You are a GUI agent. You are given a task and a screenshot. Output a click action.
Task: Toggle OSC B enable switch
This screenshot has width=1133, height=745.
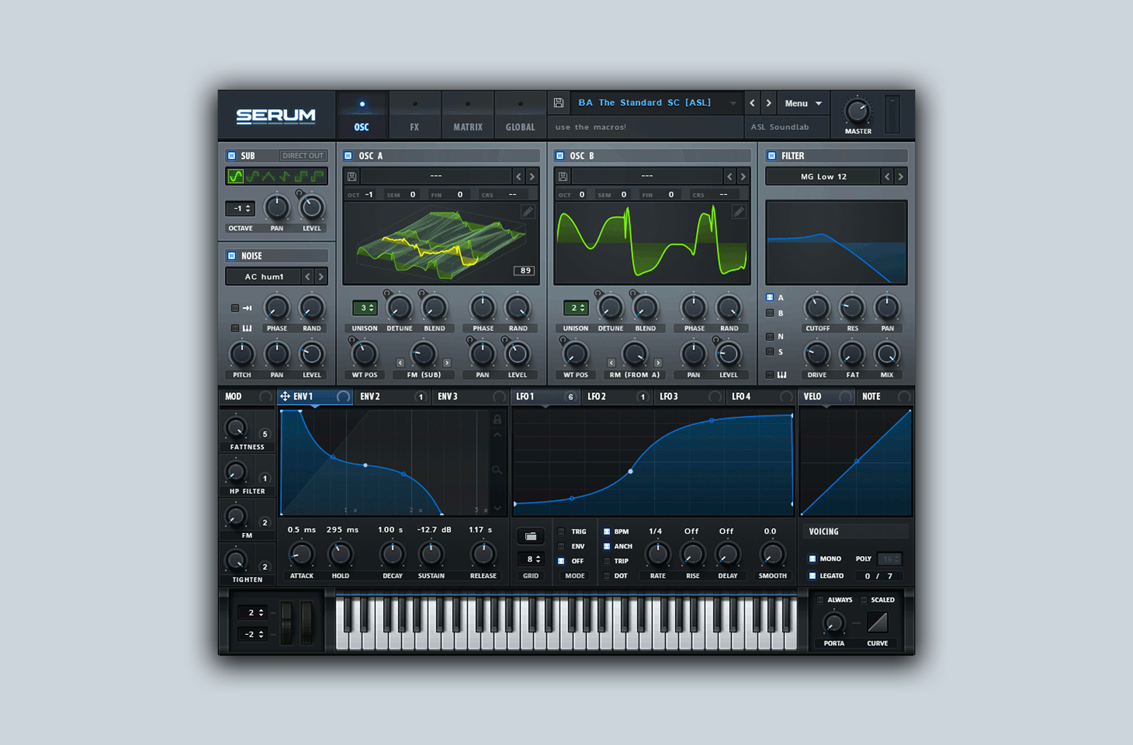[x=560, y=155]
